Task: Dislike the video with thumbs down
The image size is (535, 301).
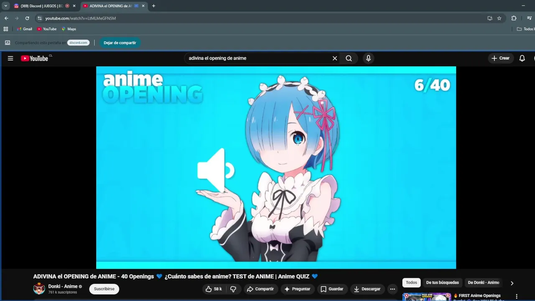Action: point(233,289)
